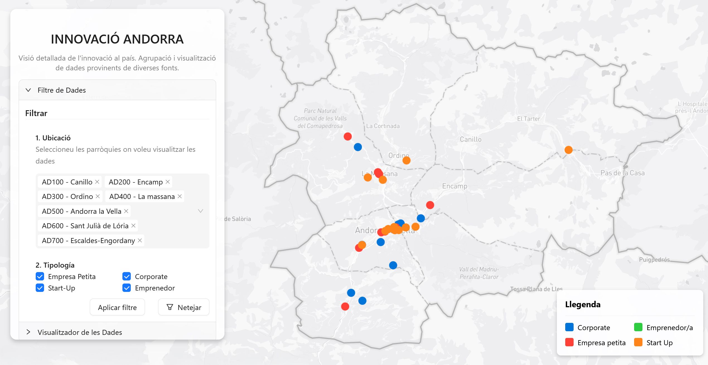Screen dimensions: 708x365
Task: Remove the AD100 - Canillo location tag
Action: (97, 182)
